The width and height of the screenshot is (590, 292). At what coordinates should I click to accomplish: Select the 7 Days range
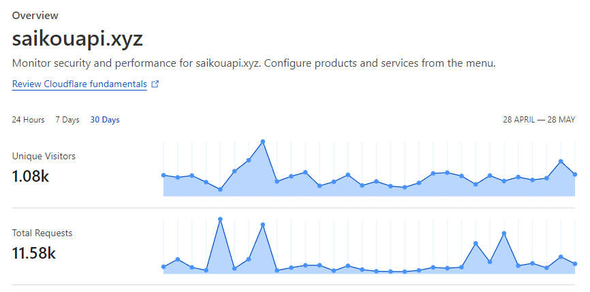[67, 120]
